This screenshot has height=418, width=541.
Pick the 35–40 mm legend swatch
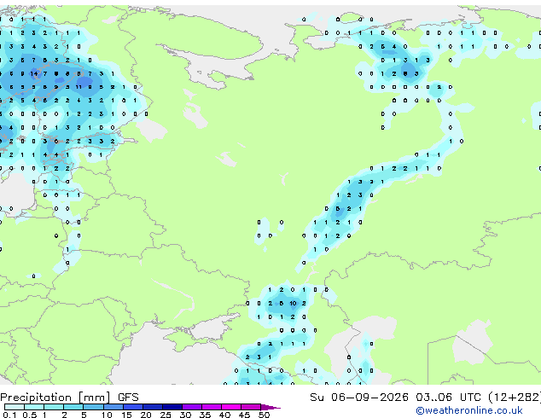point(212,407)
